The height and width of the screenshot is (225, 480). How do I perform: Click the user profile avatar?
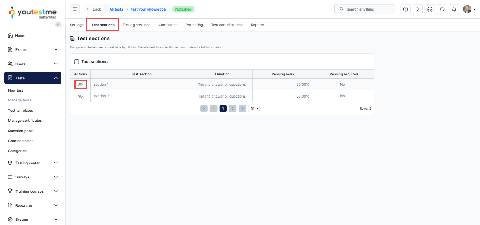coord(467,9)
